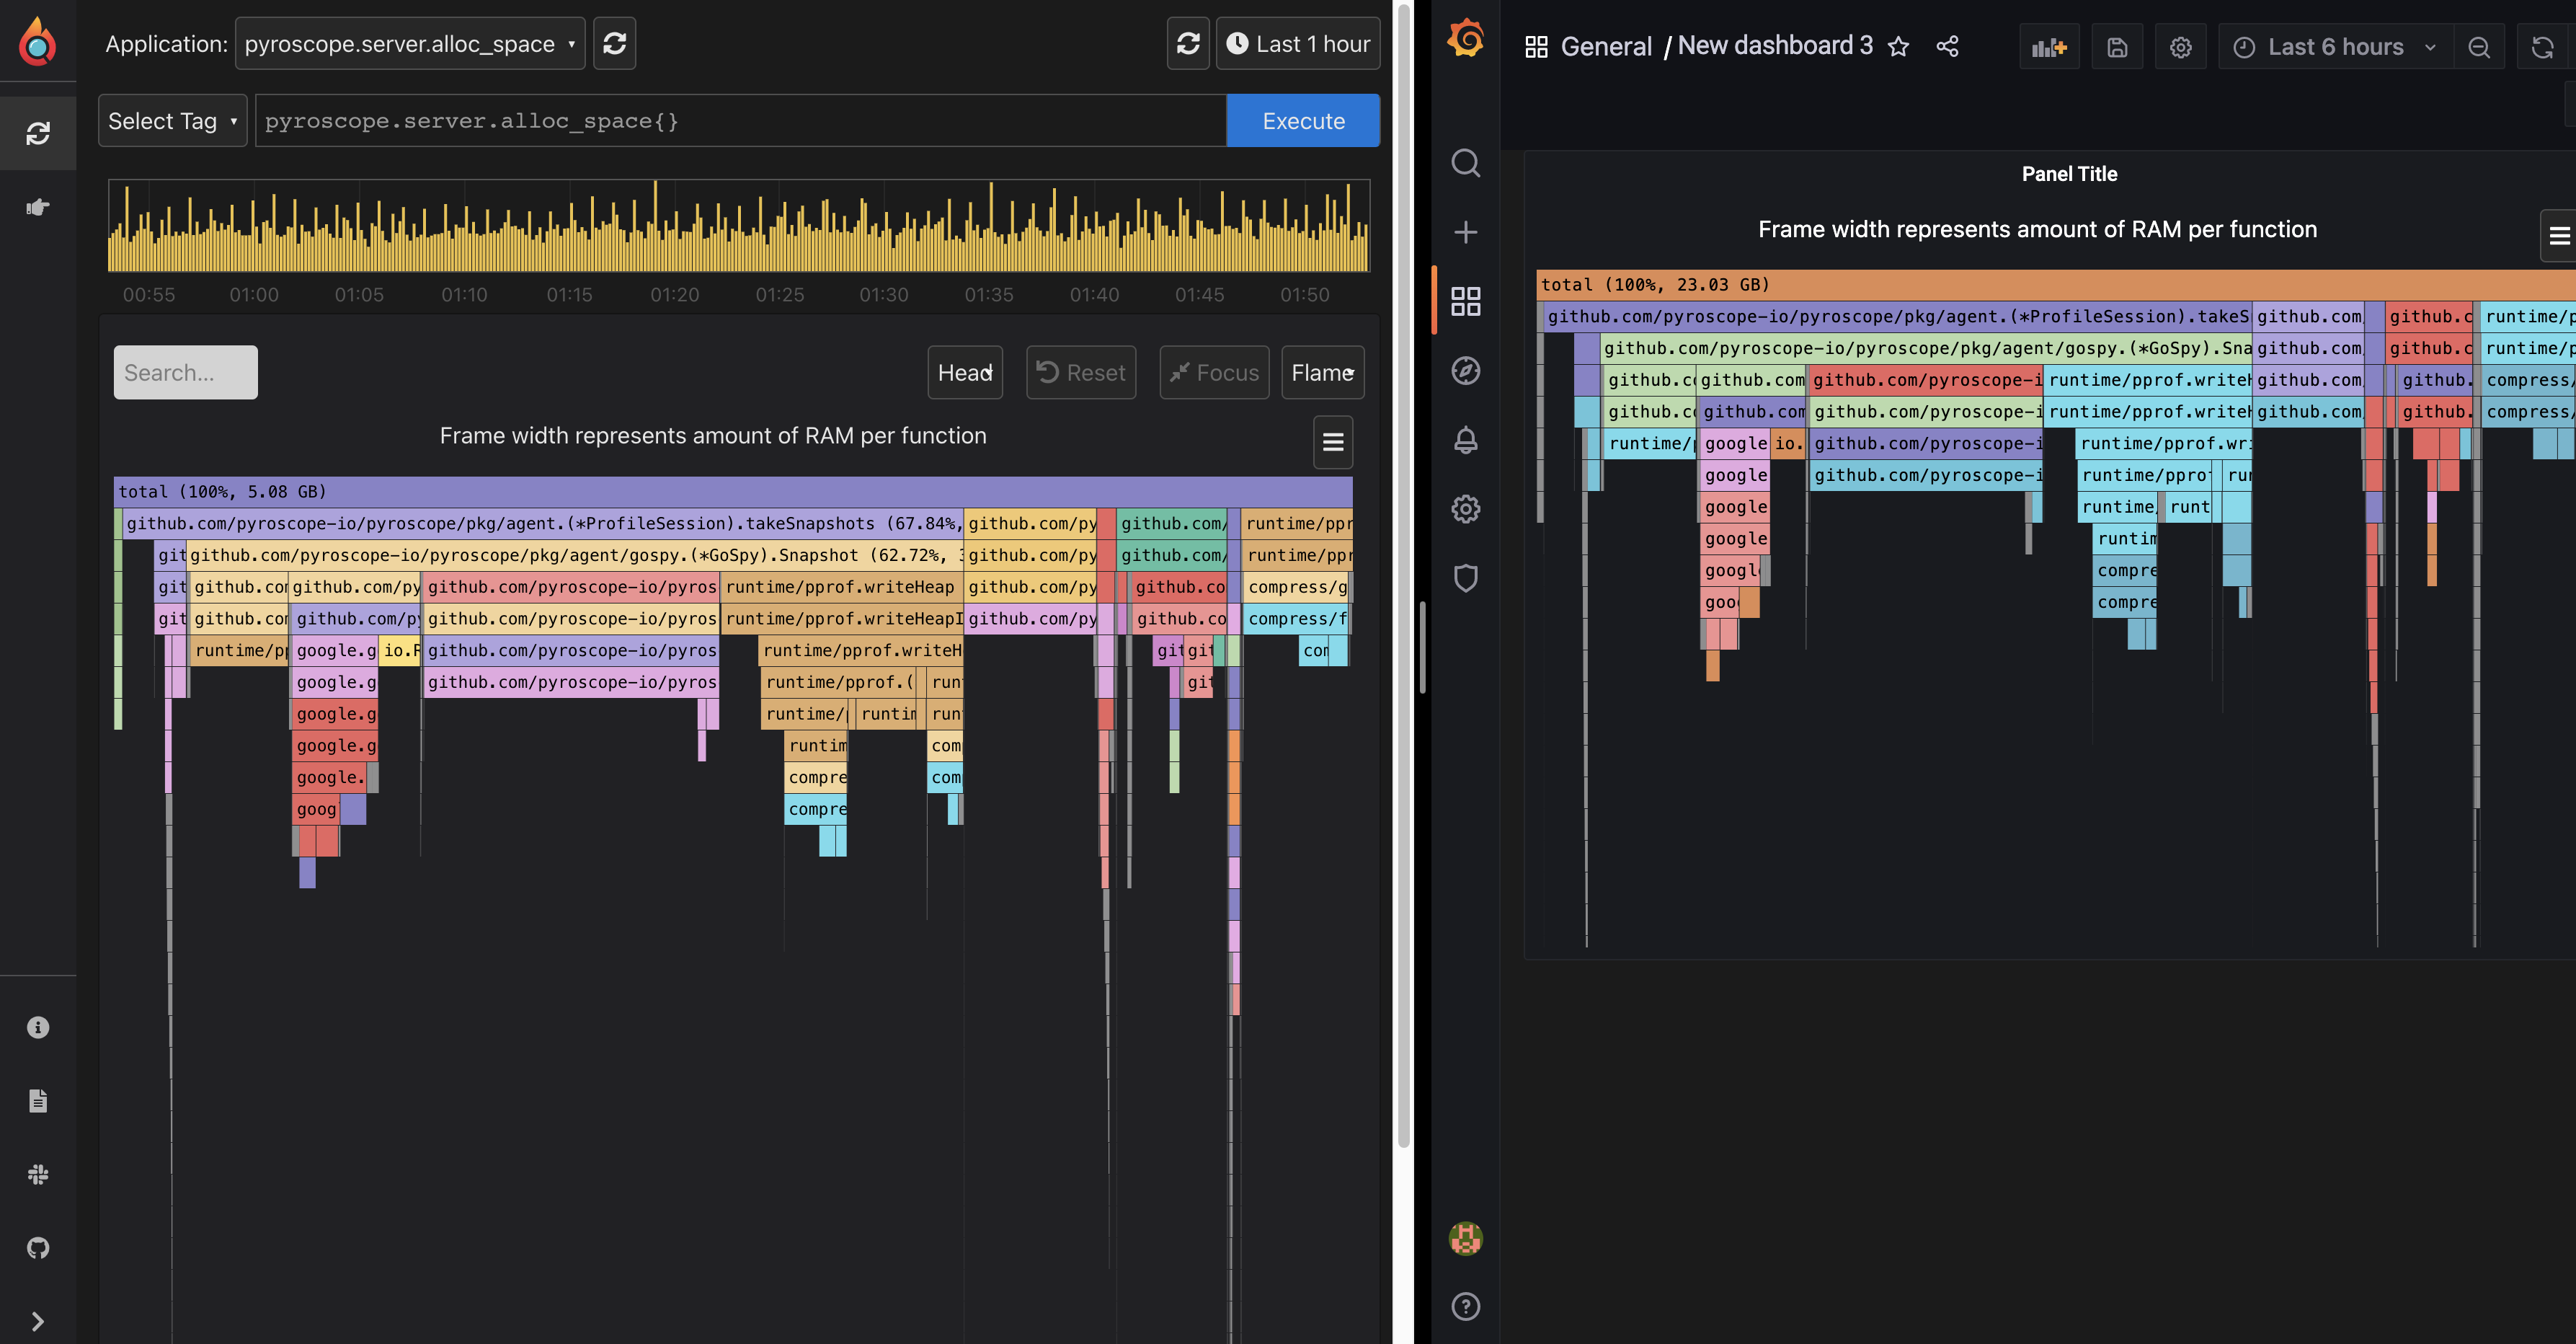Click General breadcrumb in Grafana

[1606, 46]
